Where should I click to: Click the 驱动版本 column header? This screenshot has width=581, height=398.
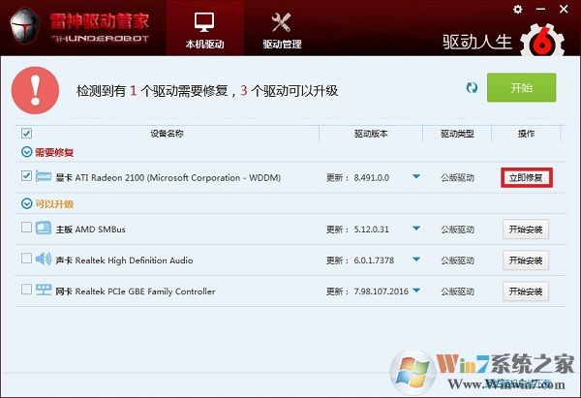pyautogui.click(x=371, y=134)
